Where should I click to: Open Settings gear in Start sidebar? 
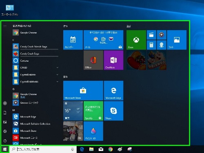(x=5, y=131)
